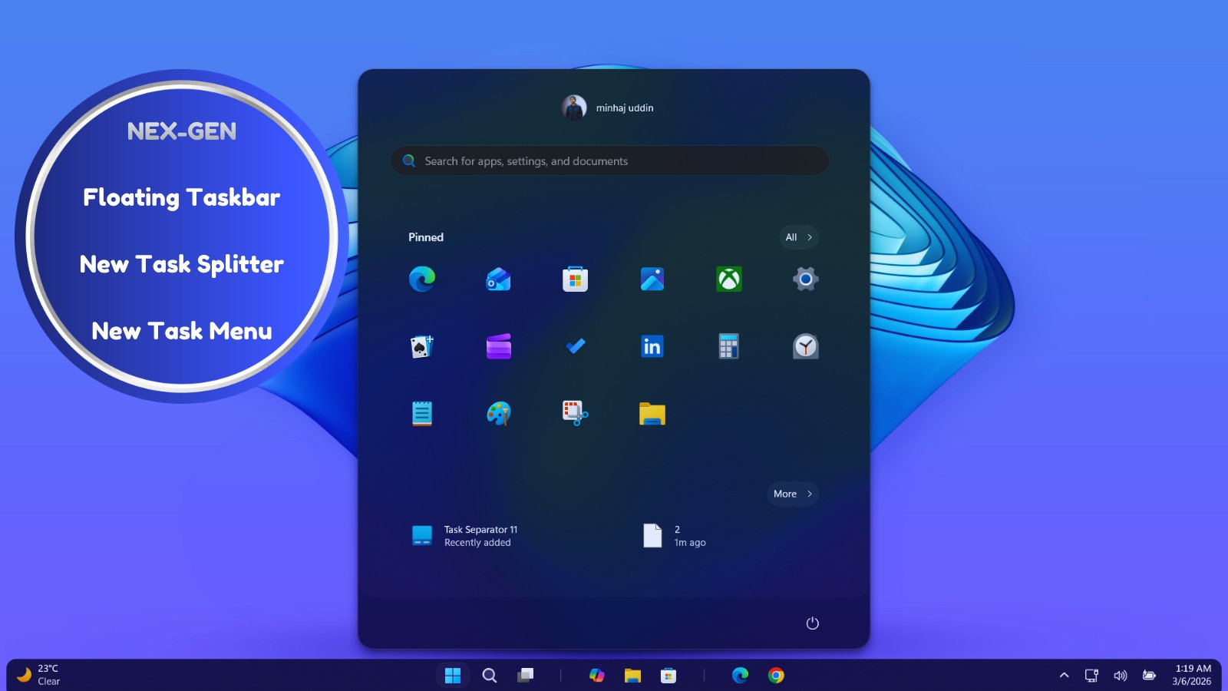This screenshot has height=691, width=1228.
Task: Launch Microsoft Edge from the taskbar
Action: point(740,676)
